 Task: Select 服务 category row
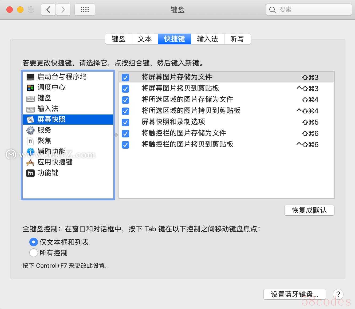pos(68,130)
